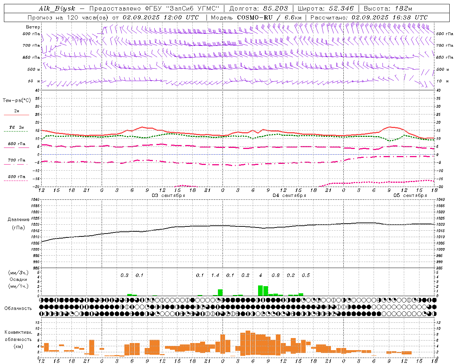Click the date label 05 сентября
This screenshot has height=364, width=455.
click(410, 196)
